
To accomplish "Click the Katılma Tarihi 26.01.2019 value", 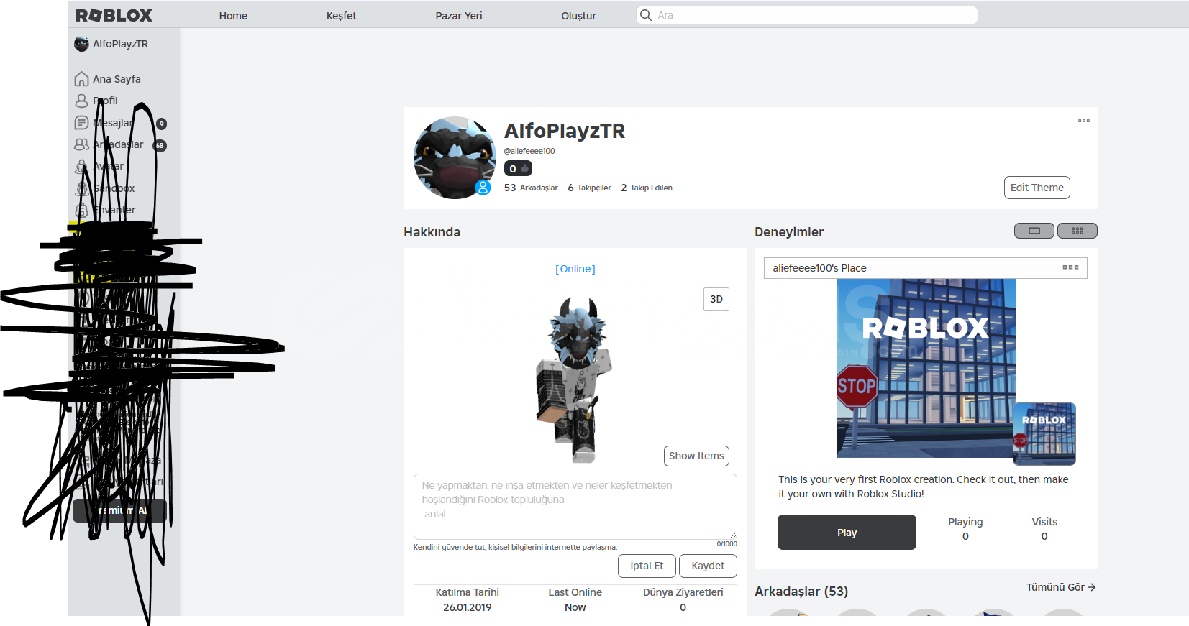I will [468, 607].
